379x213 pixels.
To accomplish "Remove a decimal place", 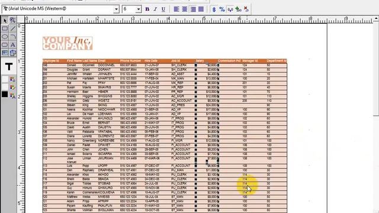I will point(246,9).
